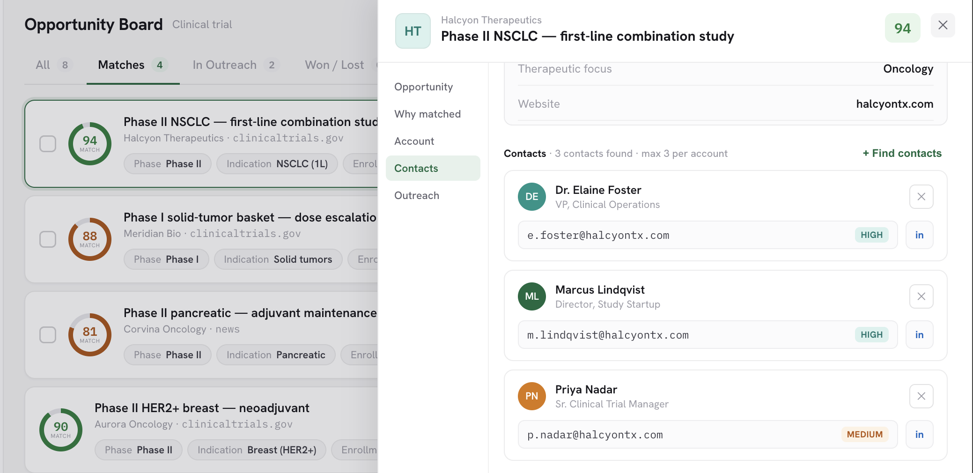Image resolution: width=973 pixels, height=473 pixels.
Task: Click the 90 match ring on Aurora Oncology card
Action: tap(61, 430)
